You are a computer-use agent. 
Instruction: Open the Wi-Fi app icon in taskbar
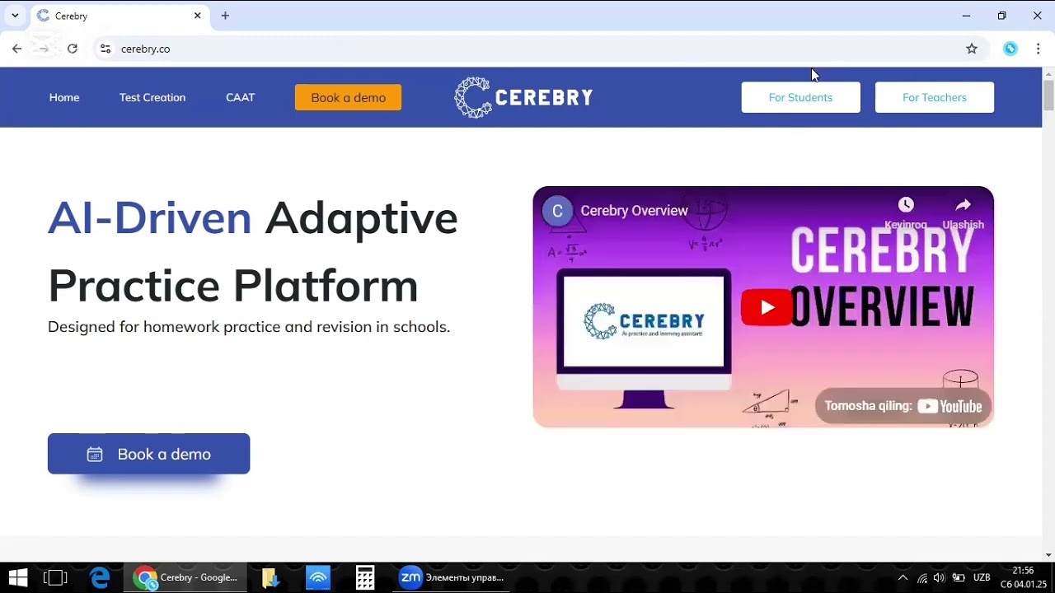[x=318, y=577]
